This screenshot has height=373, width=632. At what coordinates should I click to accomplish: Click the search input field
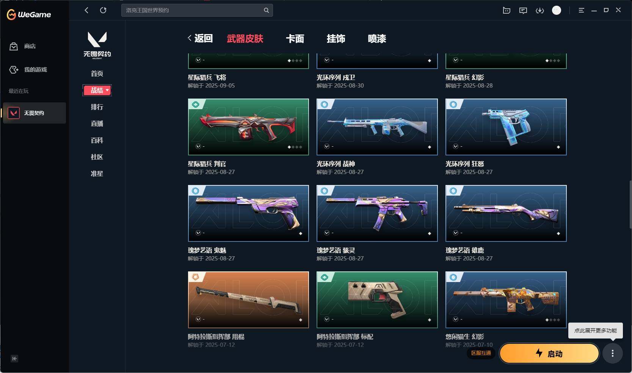(193, 10)
